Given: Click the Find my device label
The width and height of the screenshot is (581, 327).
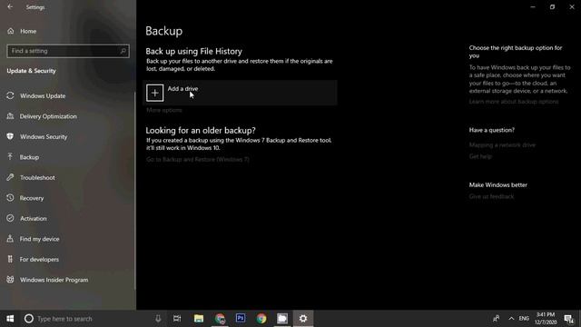Looking at the screenshot, I should [39, 239].
